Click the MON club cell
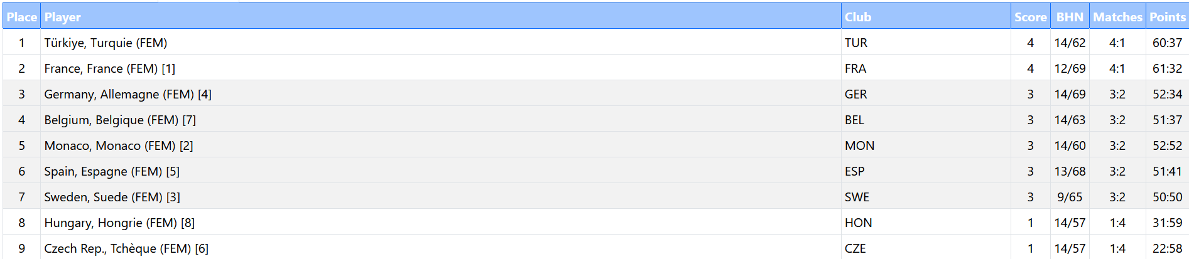Viewport: 1189px width, 259px height. point(859,145)
